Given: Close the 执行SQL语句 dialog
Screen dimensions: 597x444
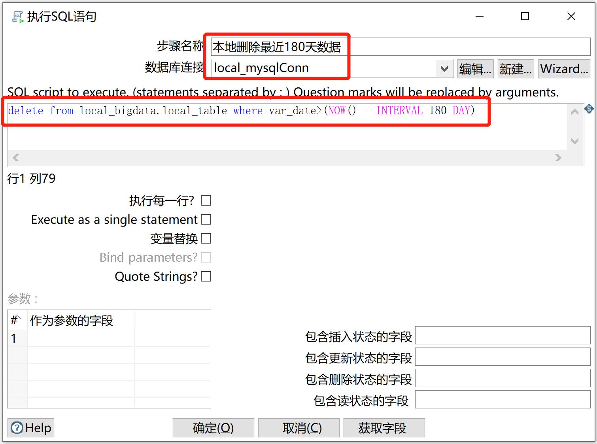Looking at the screenshot, I should (x=571, y=16).
